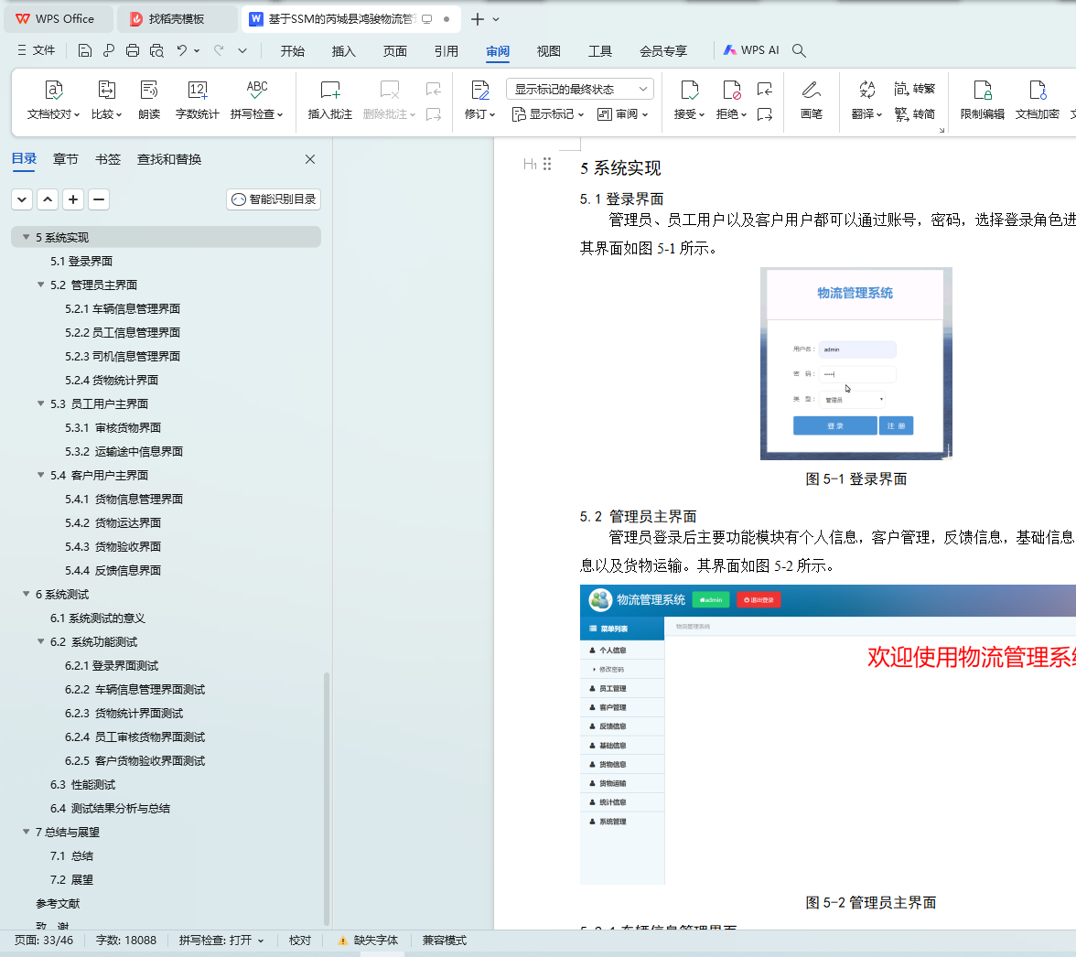Collapse the 5.4 客户用户主界面 outline node

[40, 476]
